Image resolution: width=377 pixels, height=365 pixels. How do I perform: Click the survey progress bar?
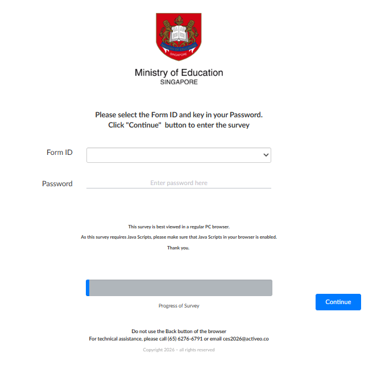[179, 288]
